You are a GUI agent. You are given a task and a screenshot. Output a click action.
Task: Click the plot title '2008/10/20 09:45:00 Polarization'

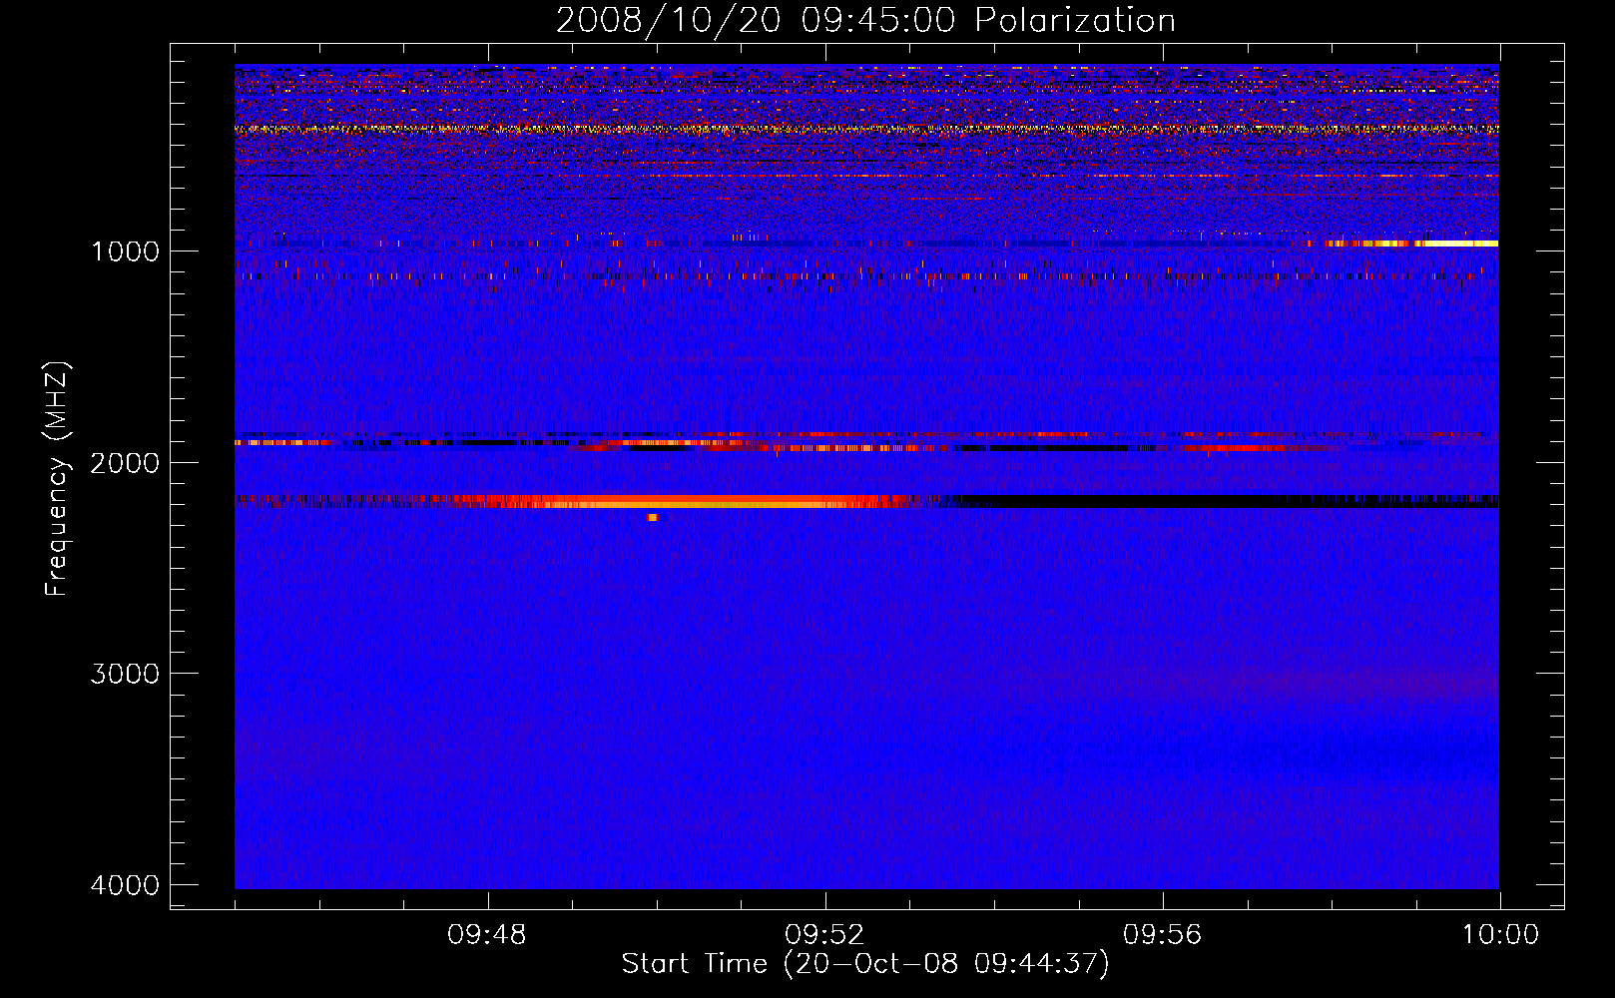click(x=865, y=20)
